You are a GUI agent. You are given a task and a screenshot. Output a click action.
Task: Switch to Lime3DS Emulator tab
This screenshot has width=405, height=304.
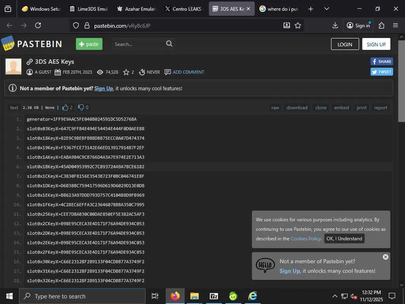pyautogui.click(x=89, y=9)
